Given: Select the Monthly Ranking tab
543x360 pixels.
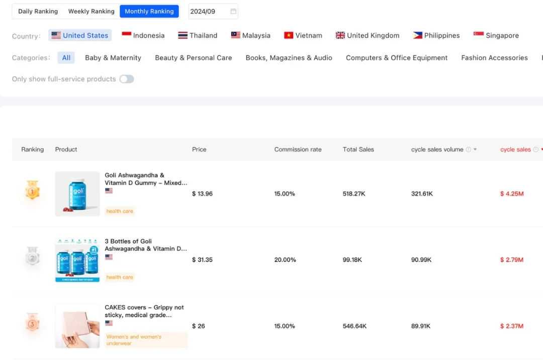Looking at the screenshot, I should point(149,12).
